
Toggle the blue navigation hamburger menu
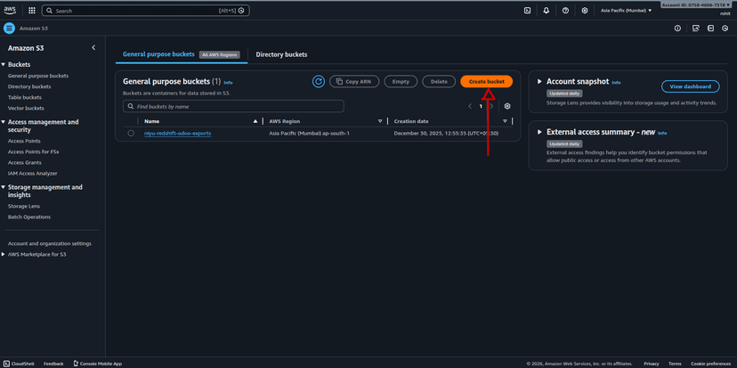[x=9, y=29]
